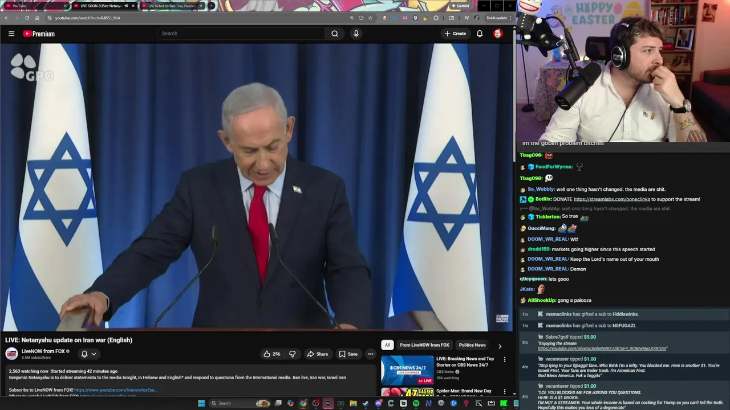Click N0FUGAZI in gifted sub alert
This screenshot has height=410, width=730.
pos(624,326)
